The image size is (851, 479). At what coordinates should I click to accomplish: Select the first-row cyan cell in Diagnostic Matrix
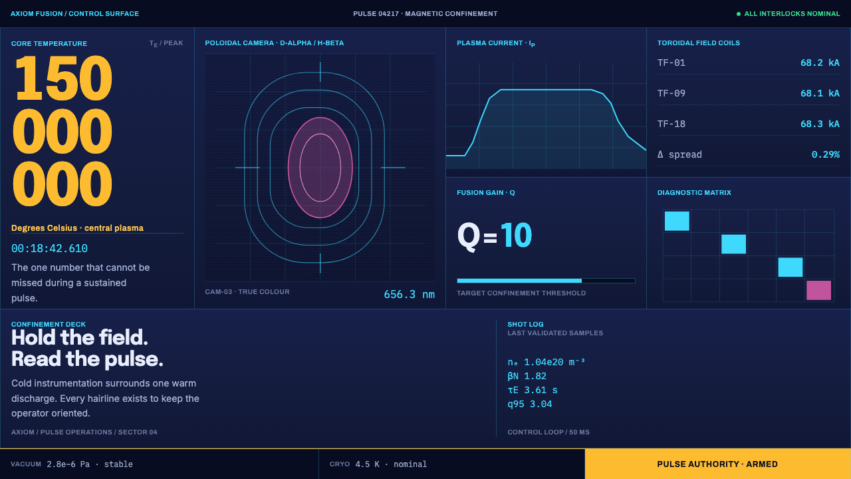(x=677, y=221)
